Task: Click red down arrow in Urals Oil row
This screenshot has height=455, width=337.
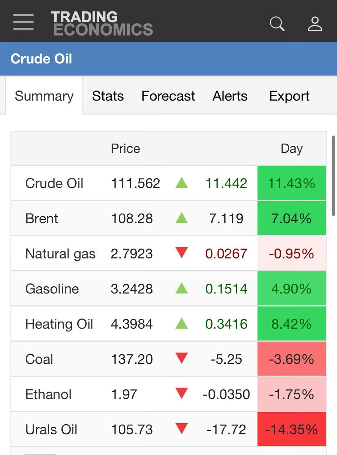Action: [x=182, y=429]
